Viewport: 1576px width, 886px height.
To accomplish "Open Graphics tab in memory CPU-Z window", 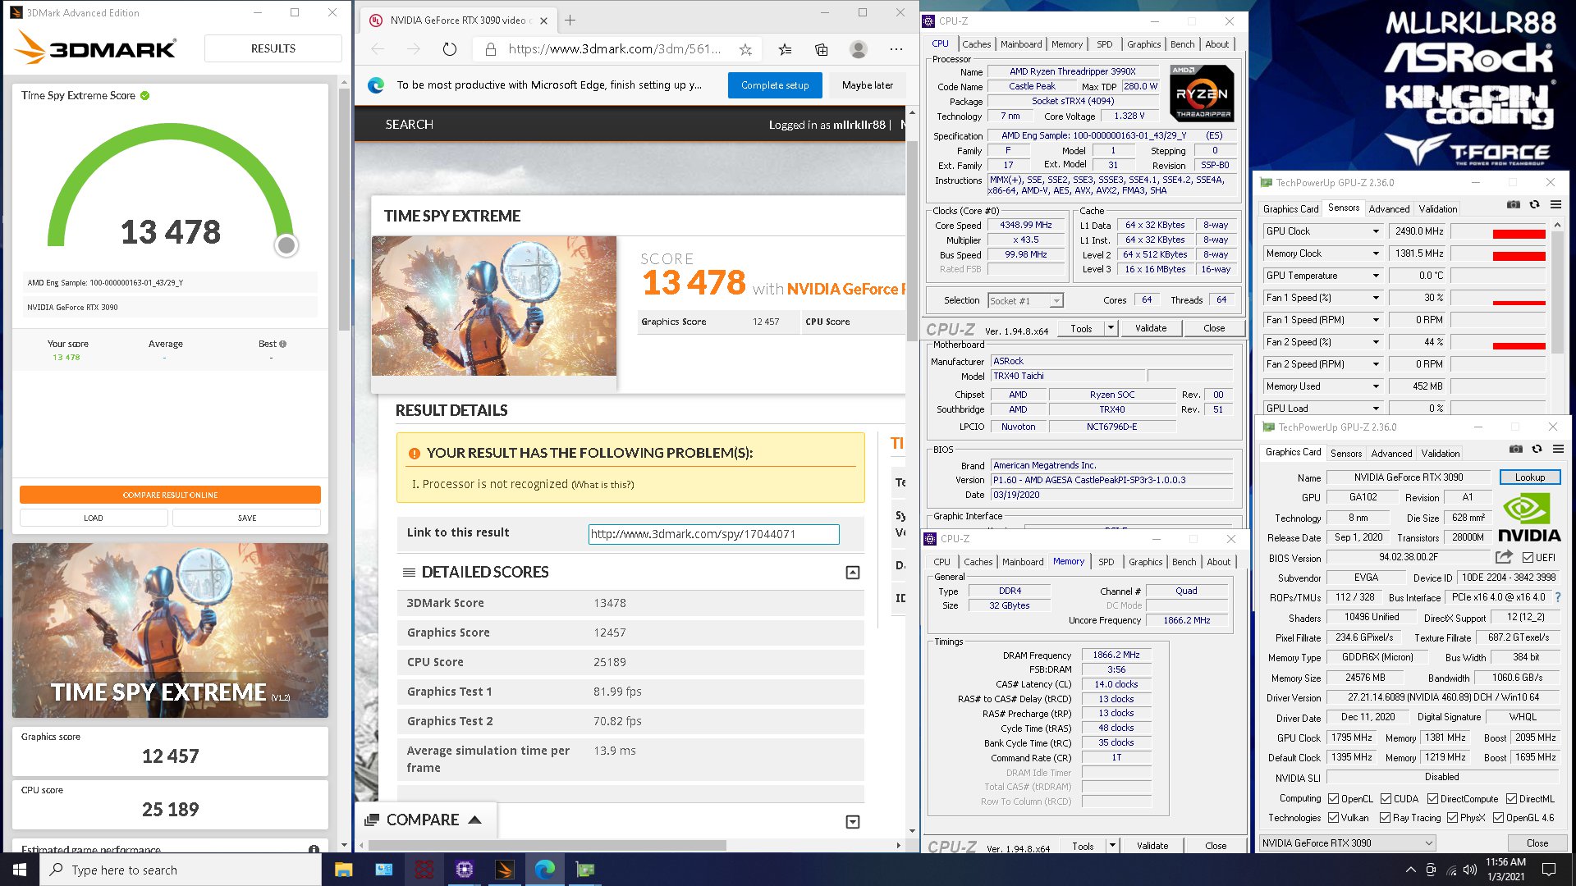I will [x=1145, y=562].
